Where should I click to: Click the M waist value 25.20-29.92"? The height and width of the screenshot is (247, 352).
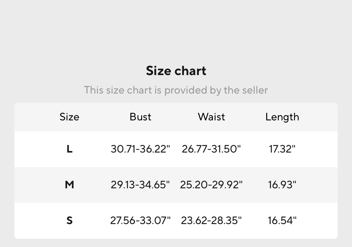coord(211,185)
